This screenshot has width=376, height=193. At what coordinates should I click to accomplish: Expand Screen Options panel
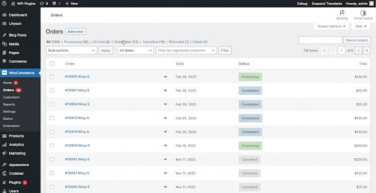[x=331, y=26]
